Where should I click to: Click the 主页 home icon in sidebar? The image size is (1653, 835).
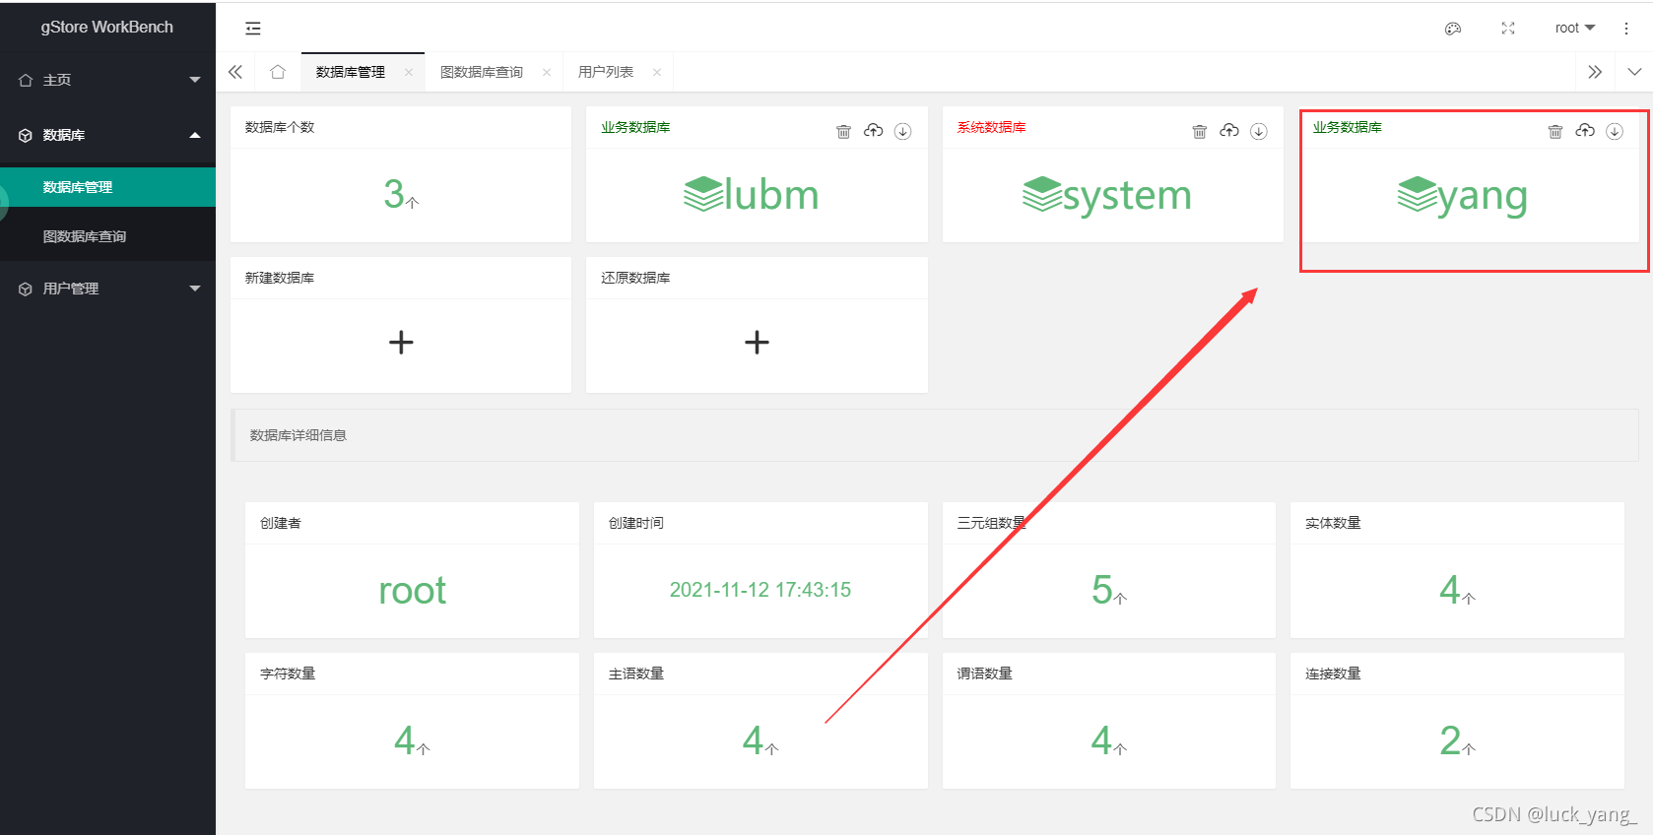(26, 80)
